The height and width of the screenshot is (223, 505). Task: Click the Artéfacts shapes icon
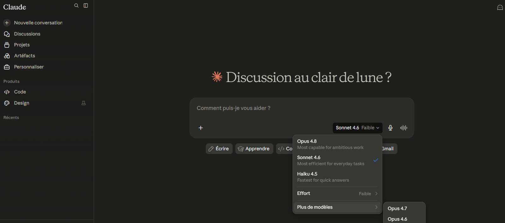pyautogui.click(x=7, y=56)
